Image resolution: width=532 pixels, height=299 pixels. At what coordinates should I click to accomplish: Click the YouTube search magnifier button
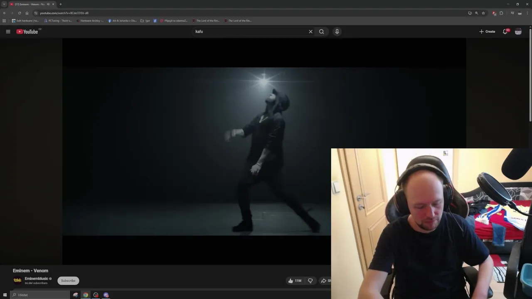point(321,32)
